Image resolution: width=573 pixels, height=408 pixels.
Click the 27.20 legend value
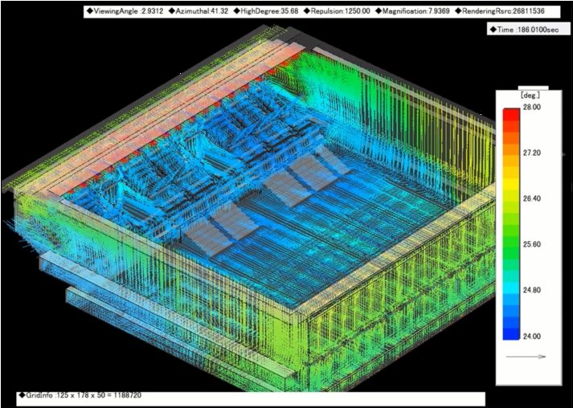(531, 153)
